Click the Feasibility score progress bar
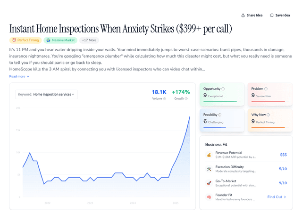The image size is (302, 219). 215,127
